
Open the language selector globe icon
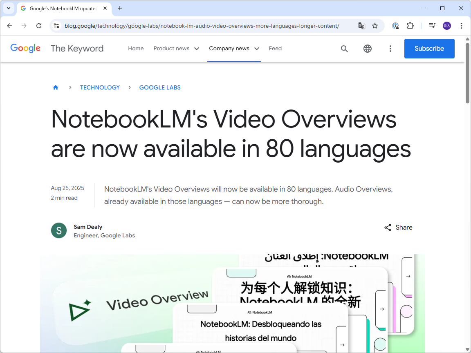[x=367, y=49]
